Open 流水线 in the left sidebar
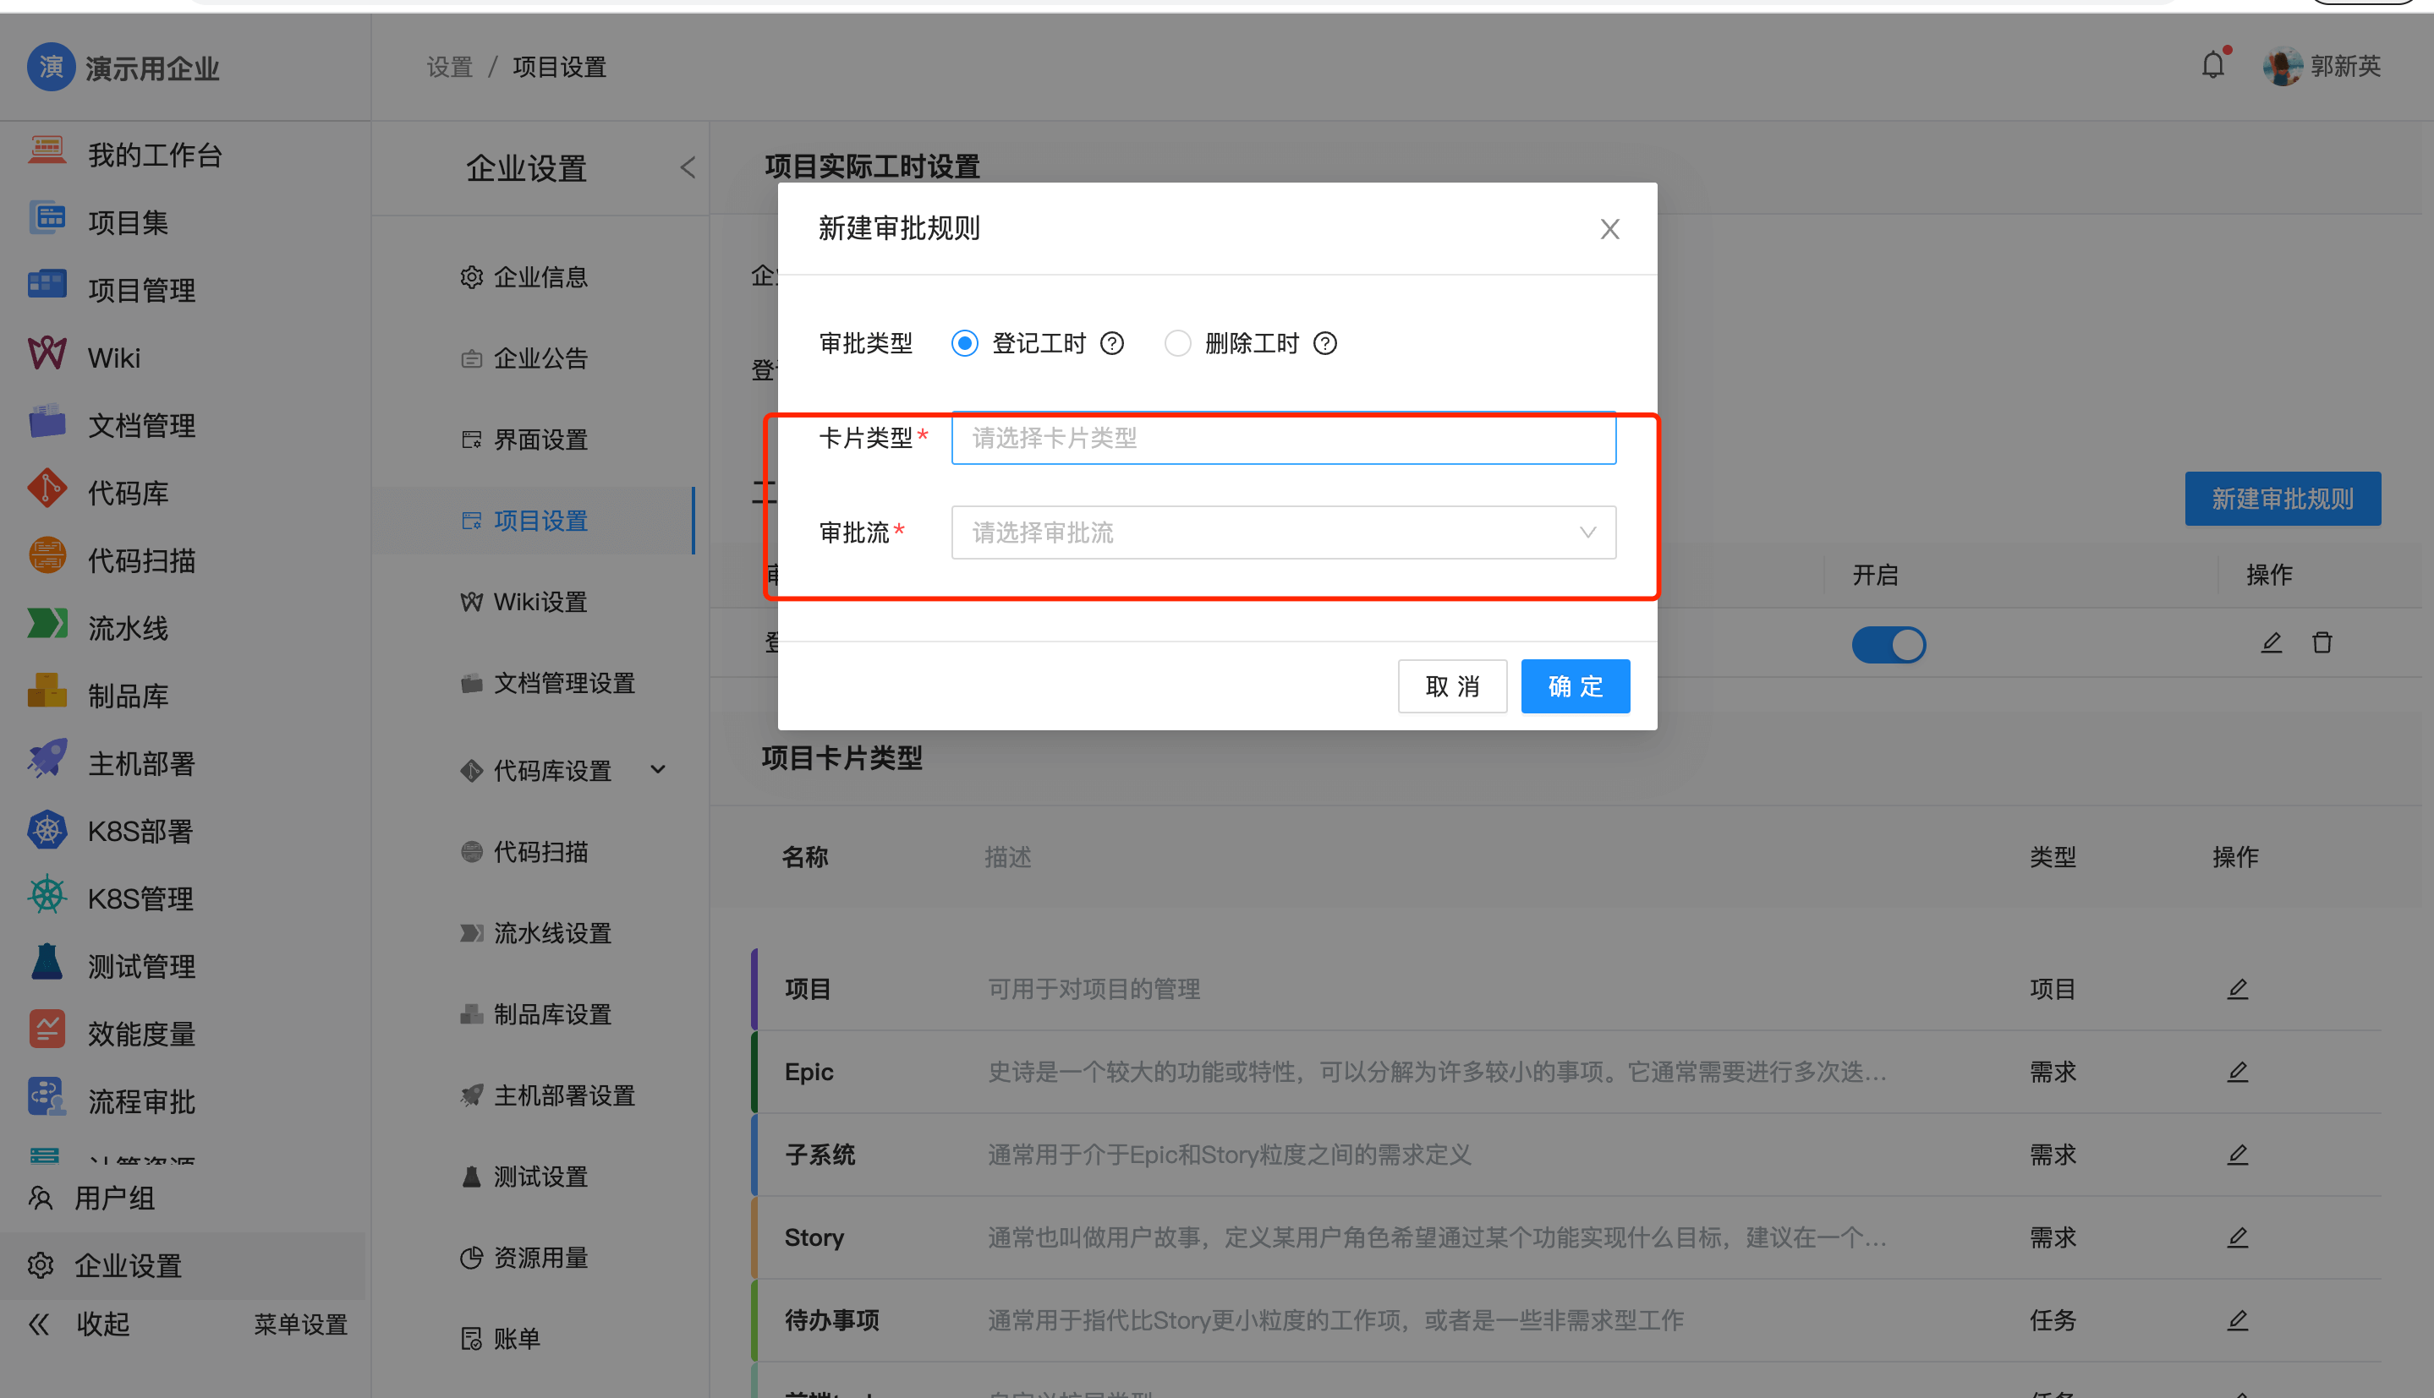 coord(127,628)
